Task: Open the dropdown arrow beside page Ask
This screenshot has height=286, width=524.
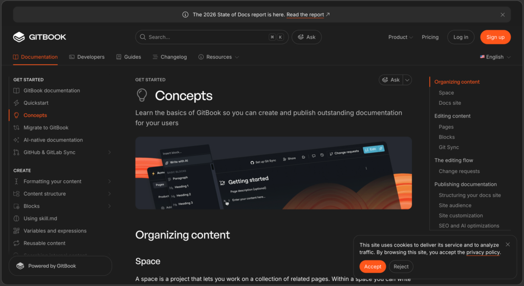Action: (x=407, y=80)
